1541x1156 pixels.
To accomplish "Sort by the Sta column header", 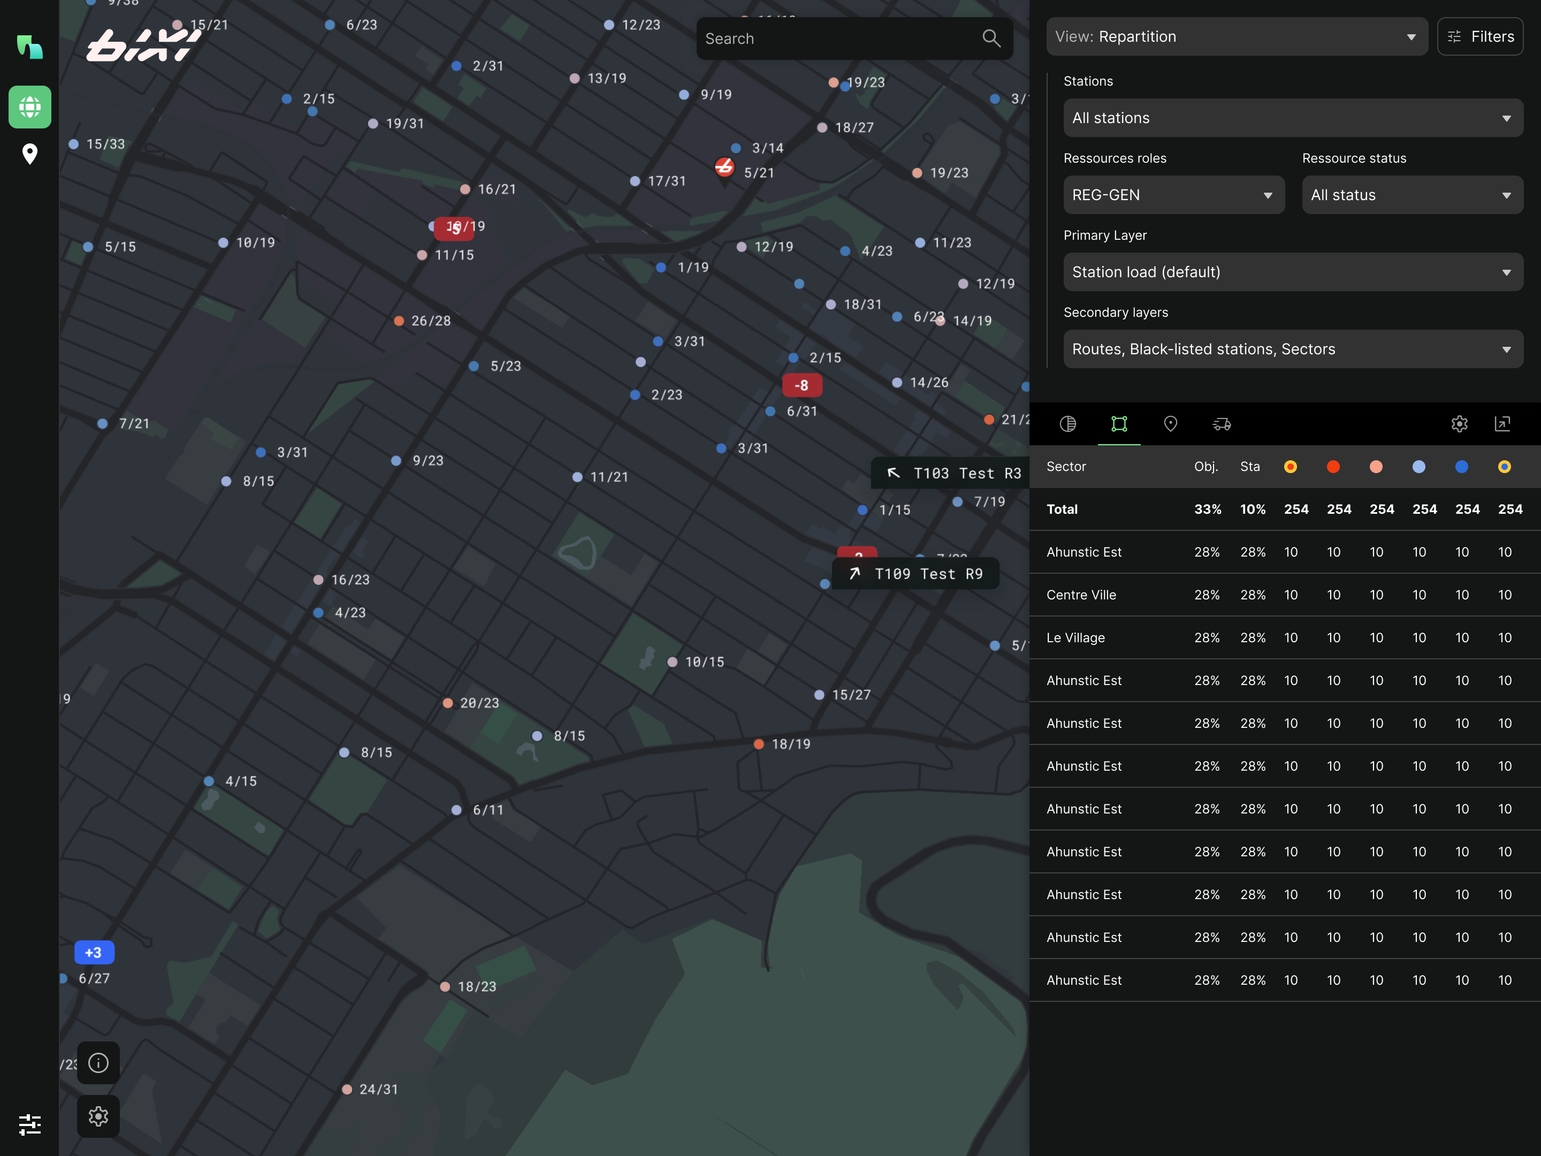I will (x=1250, y=467).
